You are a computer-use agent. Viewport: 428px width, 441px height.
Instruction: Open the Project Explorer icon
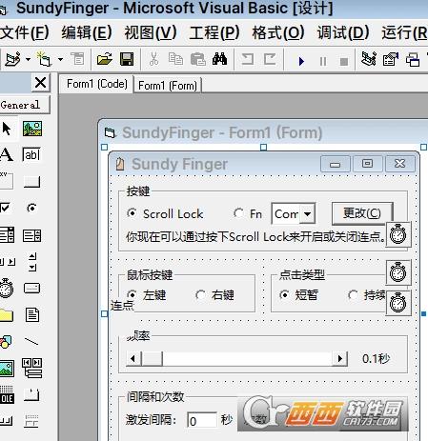(369, 59)
